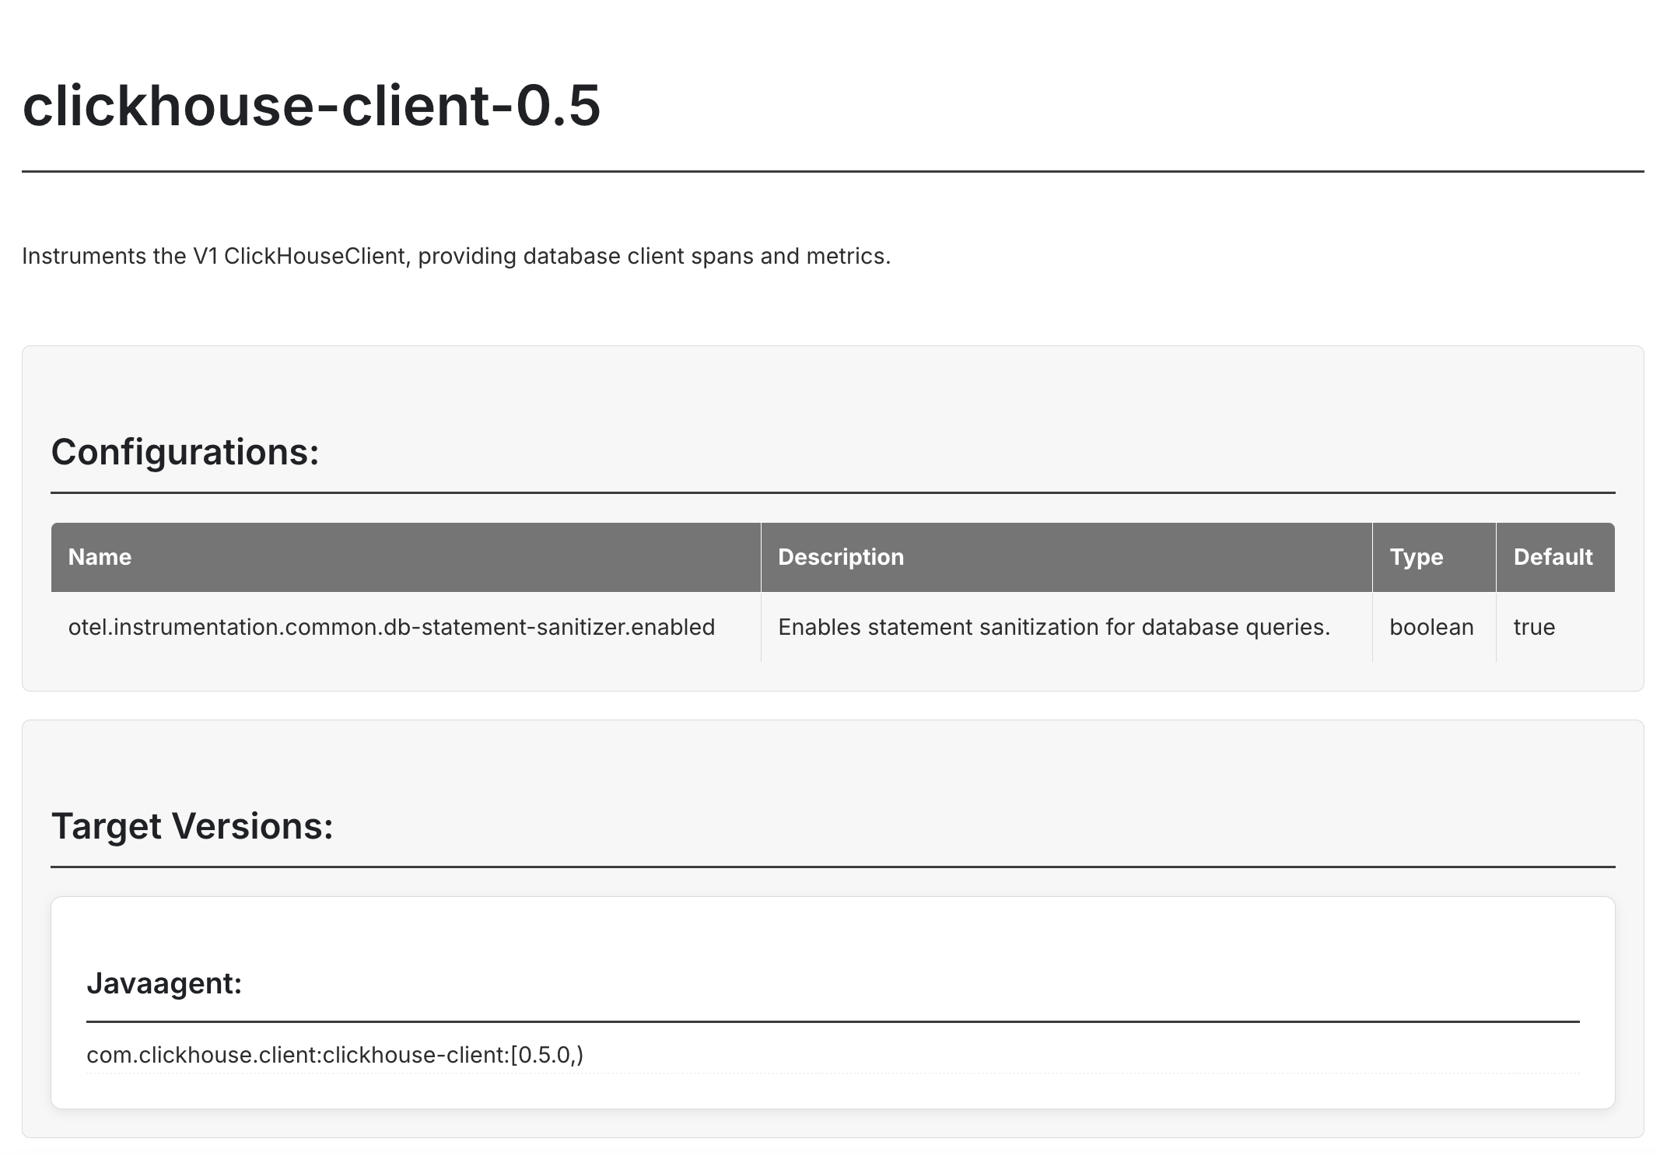1660x1156 pixels.
Task: Click the Configurations section heading
Action: [185, 452]
